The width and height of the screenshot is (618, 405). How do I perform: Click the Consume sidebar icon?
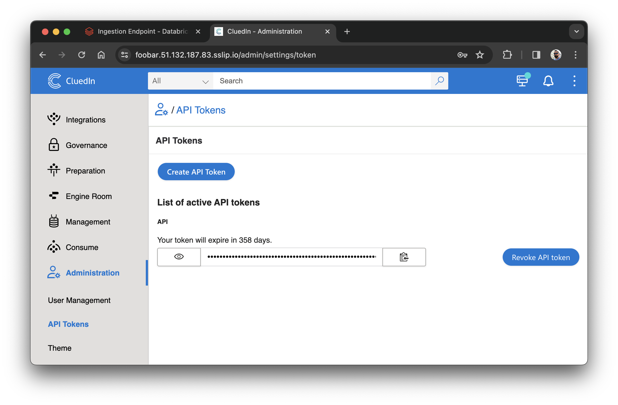[x=54, y=247]
